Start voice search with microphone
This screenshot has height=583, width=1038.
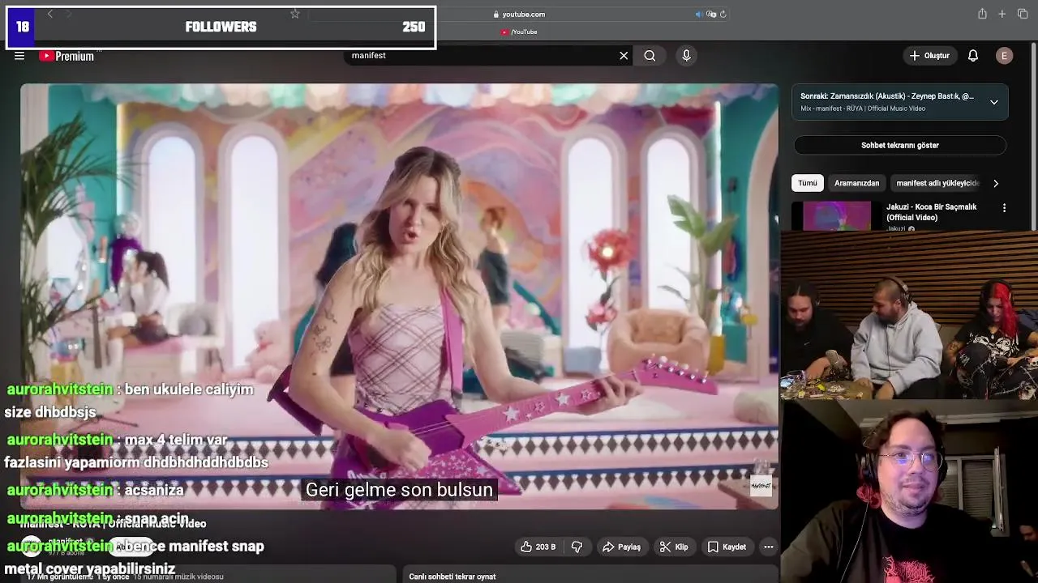coord(686,56)
